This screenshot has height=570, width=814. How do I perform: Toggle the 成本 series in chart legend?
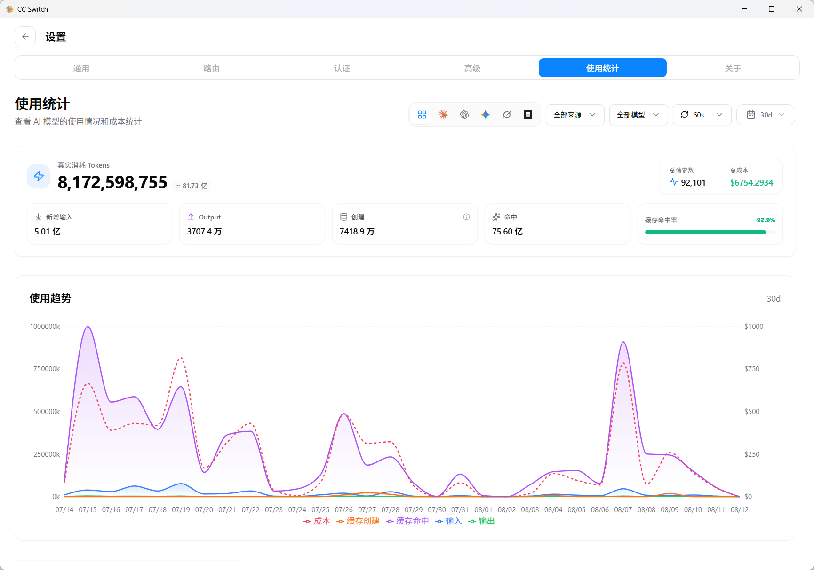pos(317,521)
